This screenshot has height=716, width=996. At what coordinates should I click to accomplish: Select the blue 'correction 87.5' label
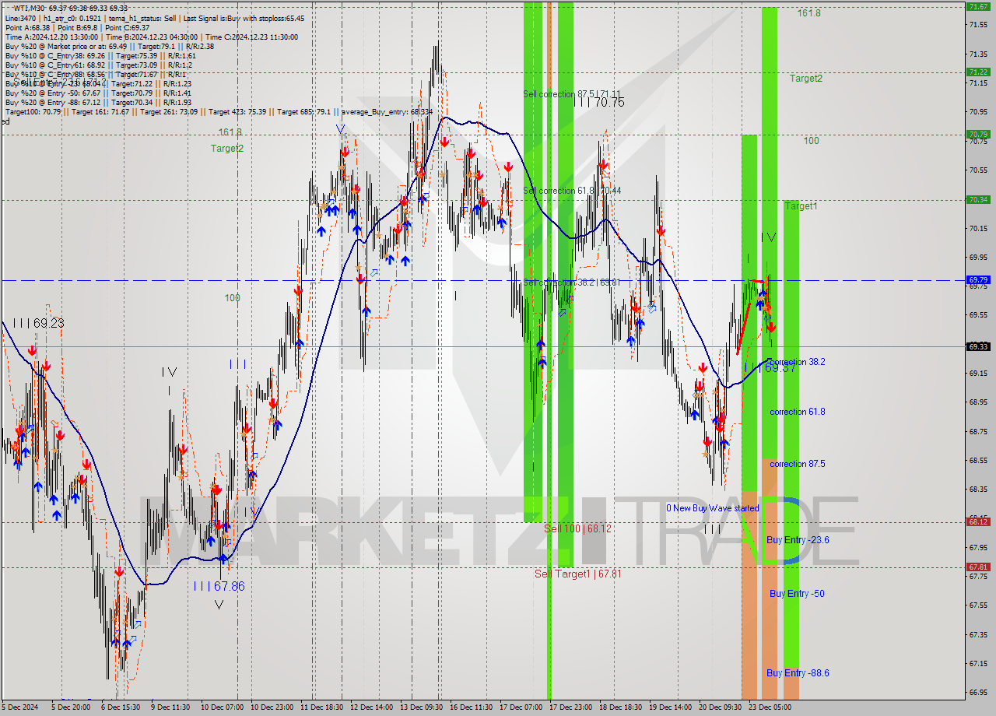tap(798, 464)
